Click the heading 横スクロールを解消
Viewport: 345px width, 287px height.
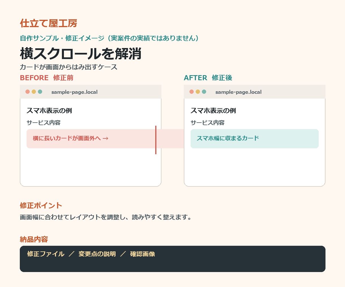click(81, 54)
